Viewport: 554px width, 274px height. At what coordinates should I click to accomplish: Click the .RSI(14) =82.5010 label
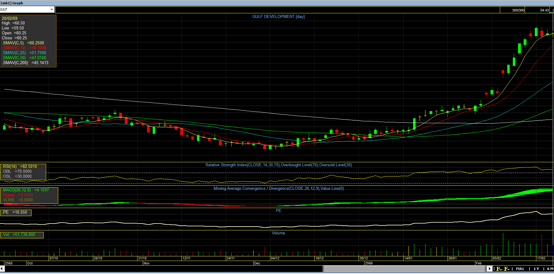tap(20, 167)
